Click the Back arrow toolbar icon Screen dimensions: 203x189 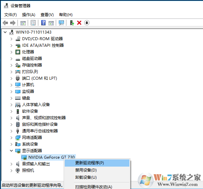click(x=5, y=23)
